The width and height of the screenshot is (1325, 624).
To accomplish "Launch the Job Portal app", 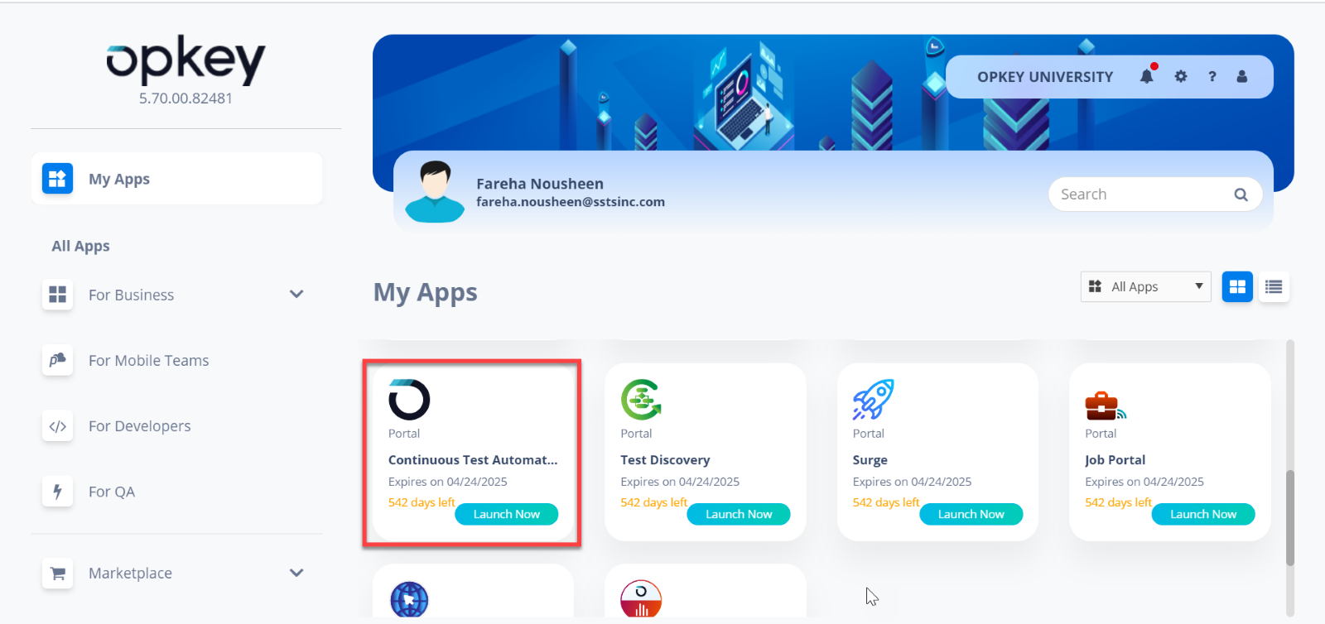I will (x=1203, y=514).
